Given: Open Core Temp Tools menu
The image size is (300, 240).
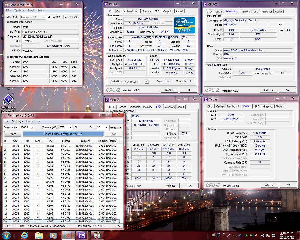Looking at the screenshot, I should pos(31,11).
